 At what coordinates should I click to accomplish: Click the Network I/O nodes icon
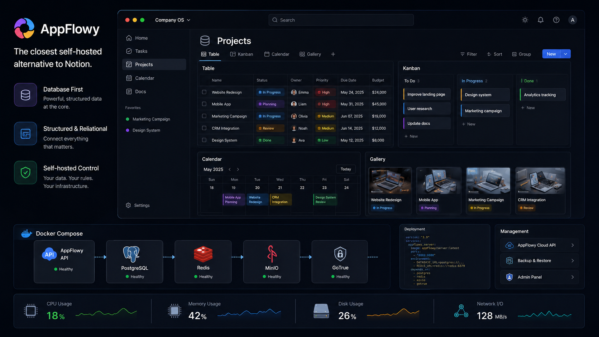[461, 311]
